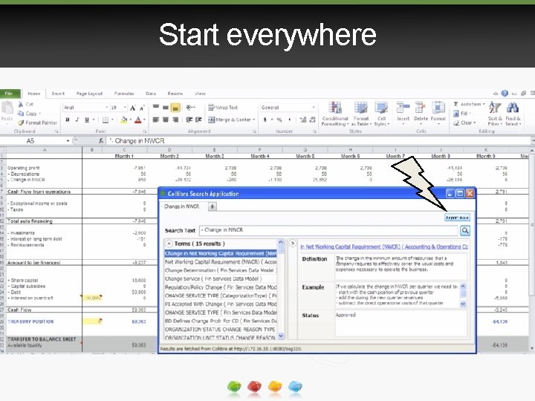This screenshot has width=535, height=401.
Task: Open the Clear dropdown in Editing
Action: (464, 123)
